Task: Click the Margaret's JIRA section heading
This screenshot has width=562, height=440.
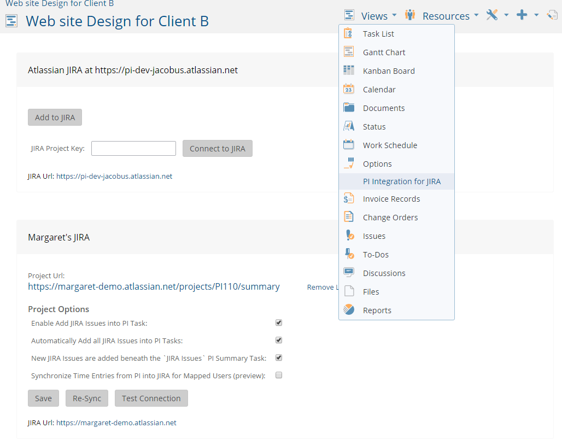Action: [x=59, y=237]
